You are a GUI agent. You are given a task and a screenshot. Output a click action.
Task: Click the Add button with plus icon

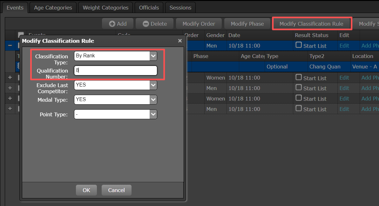tap(118, 24)
